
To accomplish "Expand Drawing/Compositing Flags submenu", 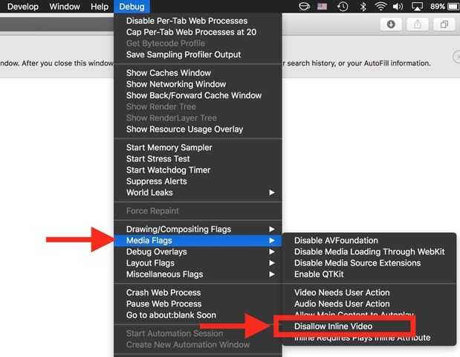I will (198, 229).
